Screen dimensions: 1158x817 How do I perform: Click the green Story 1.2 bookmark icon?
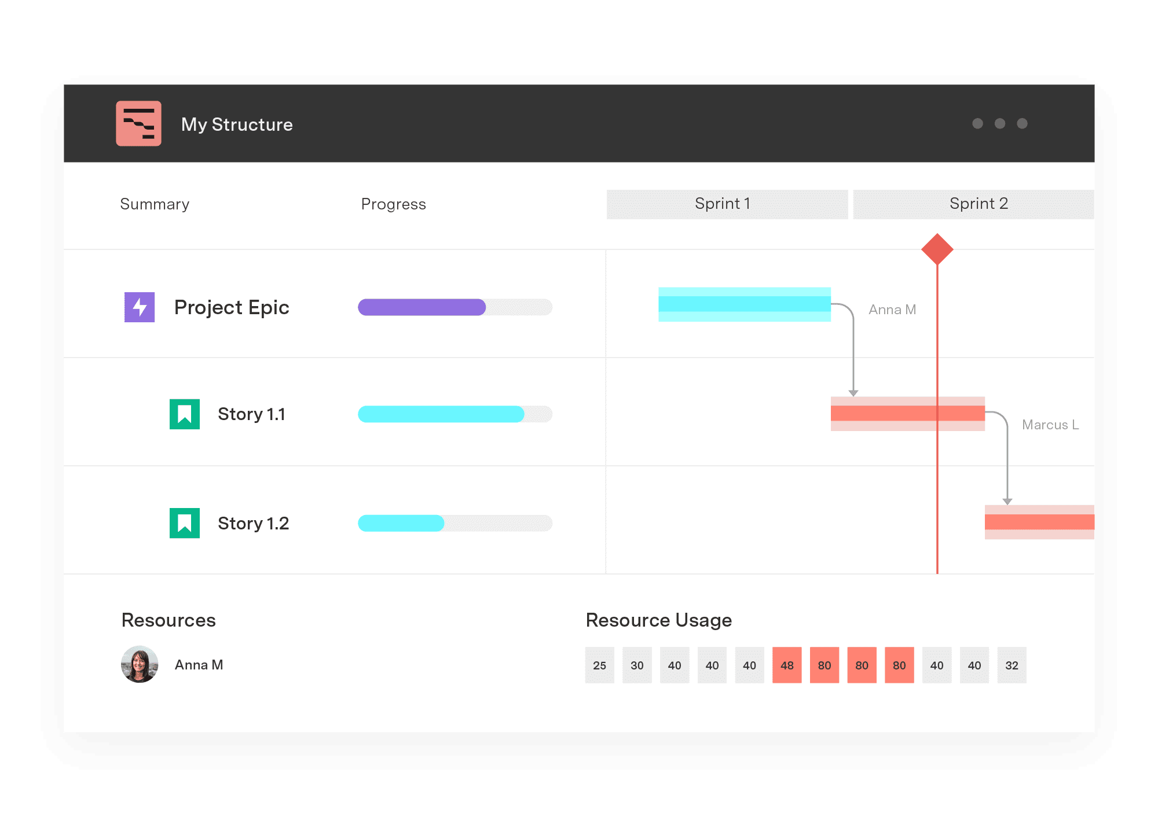coord(185,523)
